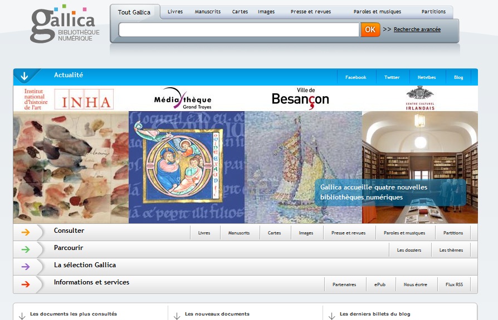Click the news caption about nouvelles bibliothèques
Viewport: 498px width, 320px height.
[390, 192]
